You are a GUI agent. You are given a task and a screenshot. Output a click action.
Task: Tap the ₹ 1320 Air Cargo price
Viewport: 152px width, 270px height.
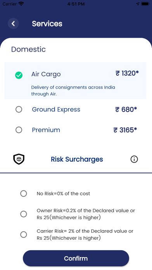(127, 73)
